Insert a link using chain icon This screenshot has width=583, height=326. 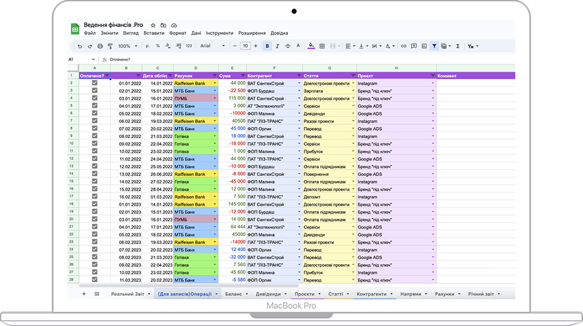[404, 46]
